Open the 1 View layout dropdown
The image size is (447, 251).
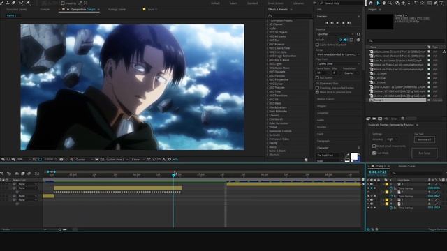pos(138,160)
